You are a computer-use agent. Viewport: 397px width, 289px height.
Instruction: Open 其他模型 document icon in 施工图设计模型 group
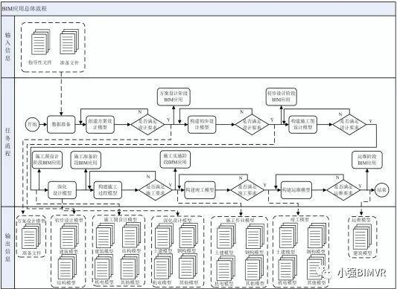130,267
